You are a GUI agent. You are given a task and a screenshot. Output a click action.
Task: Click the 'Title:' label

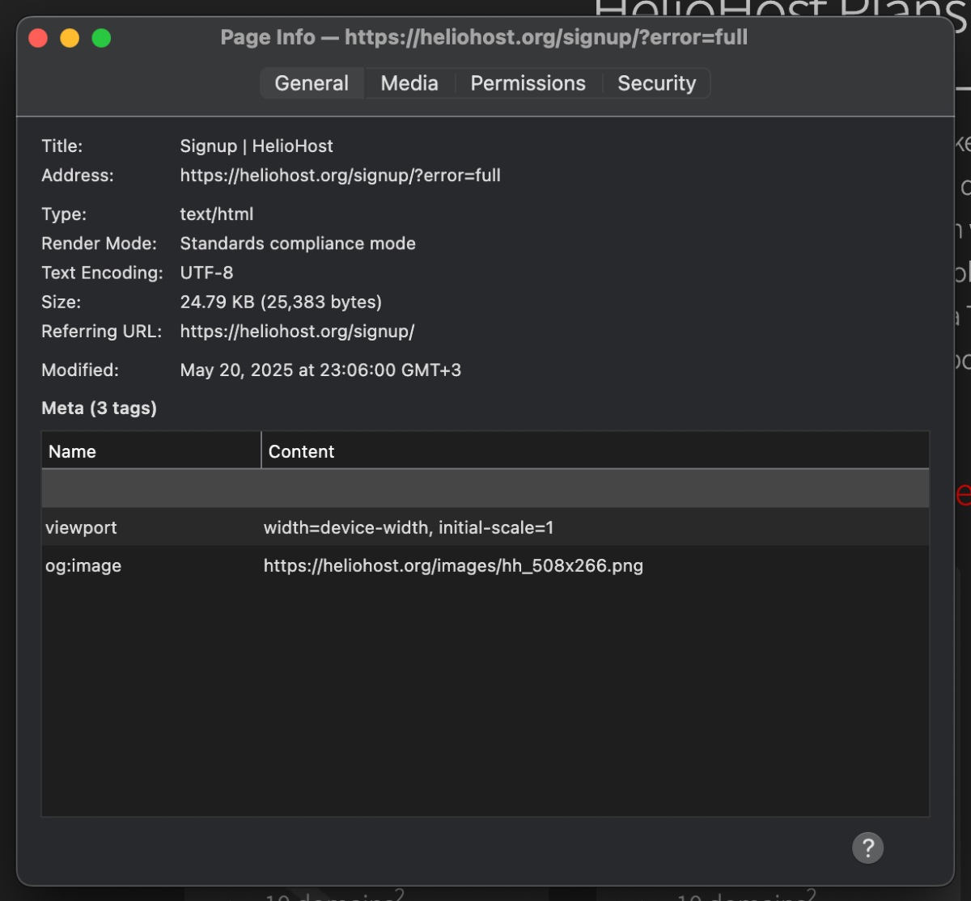coord(62,146)
